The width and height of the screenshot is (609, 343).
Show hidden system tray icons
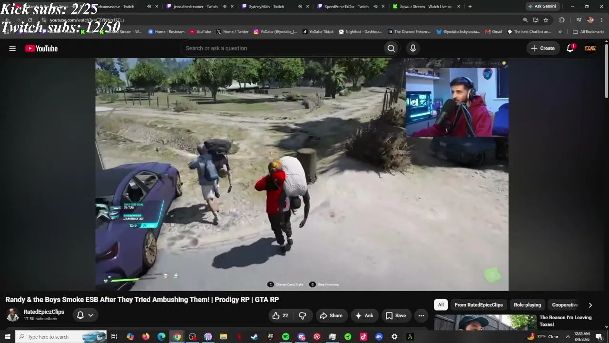(x=568, y=337)
